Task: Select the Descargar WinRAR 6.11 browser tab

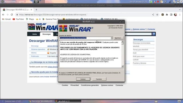Action: tap(17, 10)
